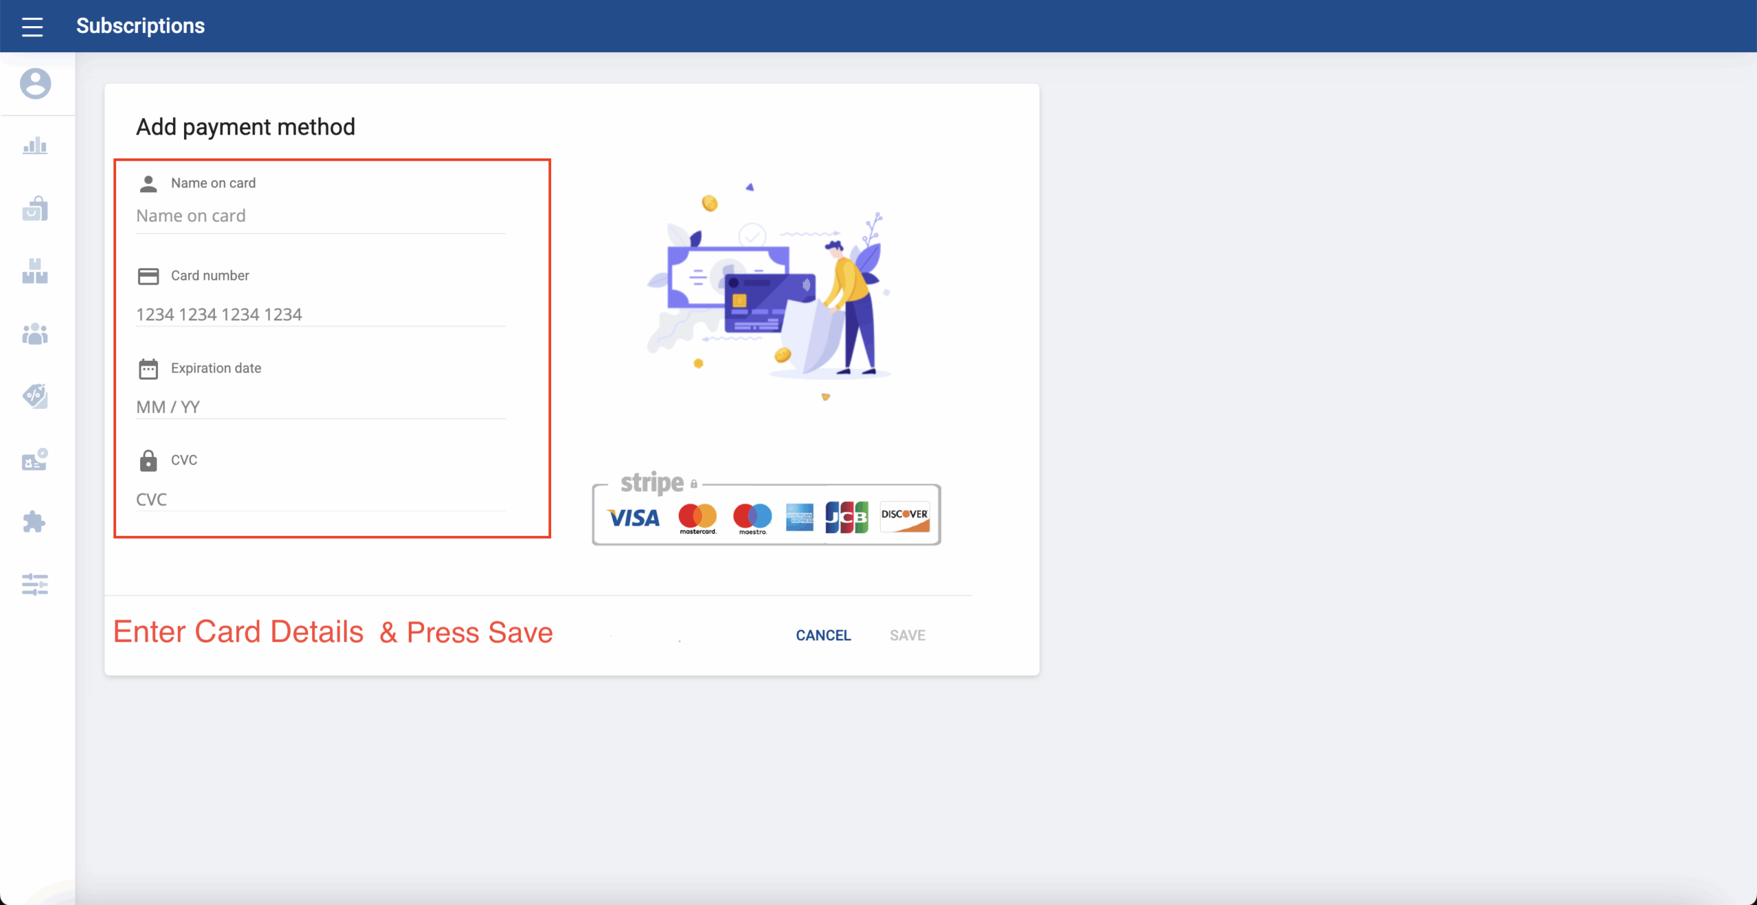Click the CVC input field

(321, 499)
